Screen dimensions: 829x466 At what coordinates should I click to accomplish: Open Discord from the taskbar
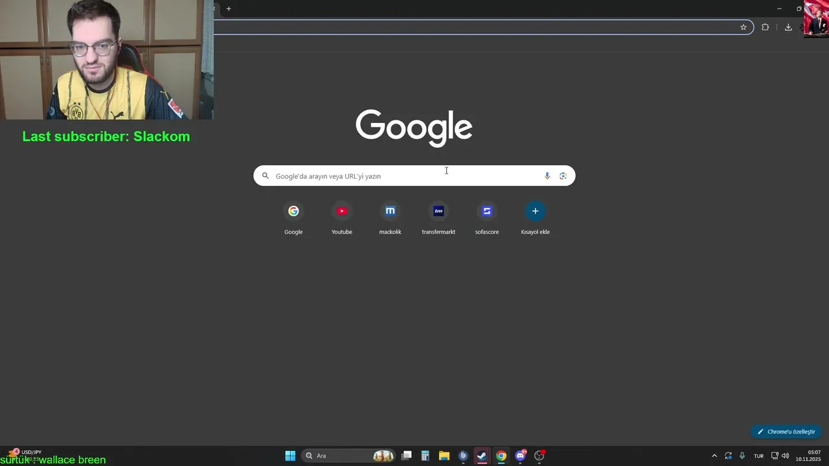tap(520, 456)
